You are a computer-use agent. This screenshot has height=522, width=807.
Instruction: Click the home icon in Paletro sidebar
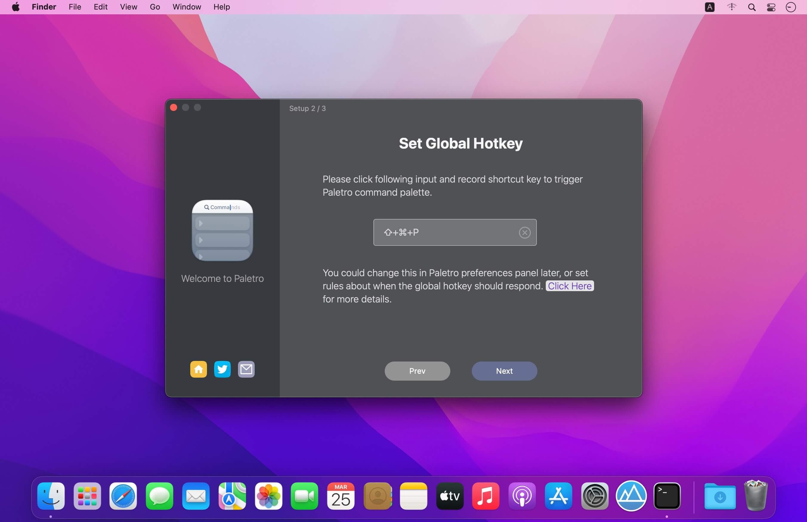199,369
